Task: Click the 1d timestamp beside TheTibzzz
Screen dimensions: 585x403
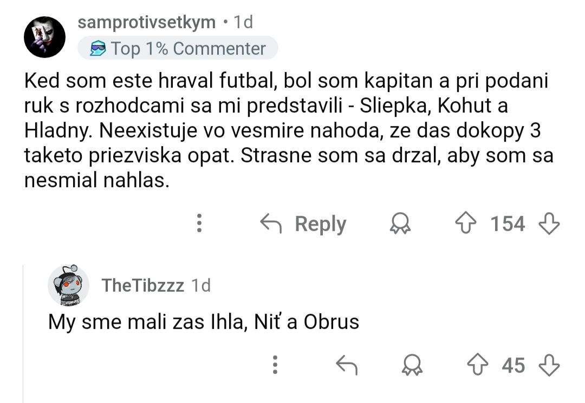Action: pyautogui.click(x=201, y=285)
